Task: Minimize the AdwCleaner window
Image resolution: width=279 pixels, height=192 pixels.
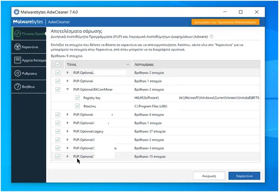Action: (225, 12)
